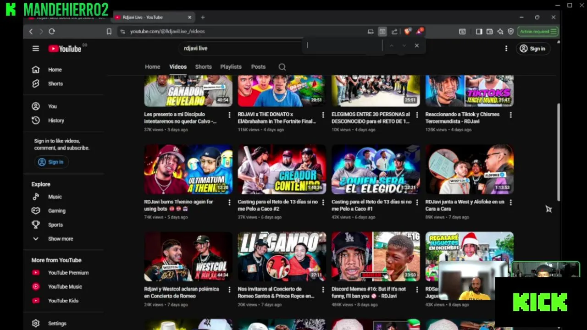Click the Action required button
This screenshot has width=587, height=330.
(538, 32)
